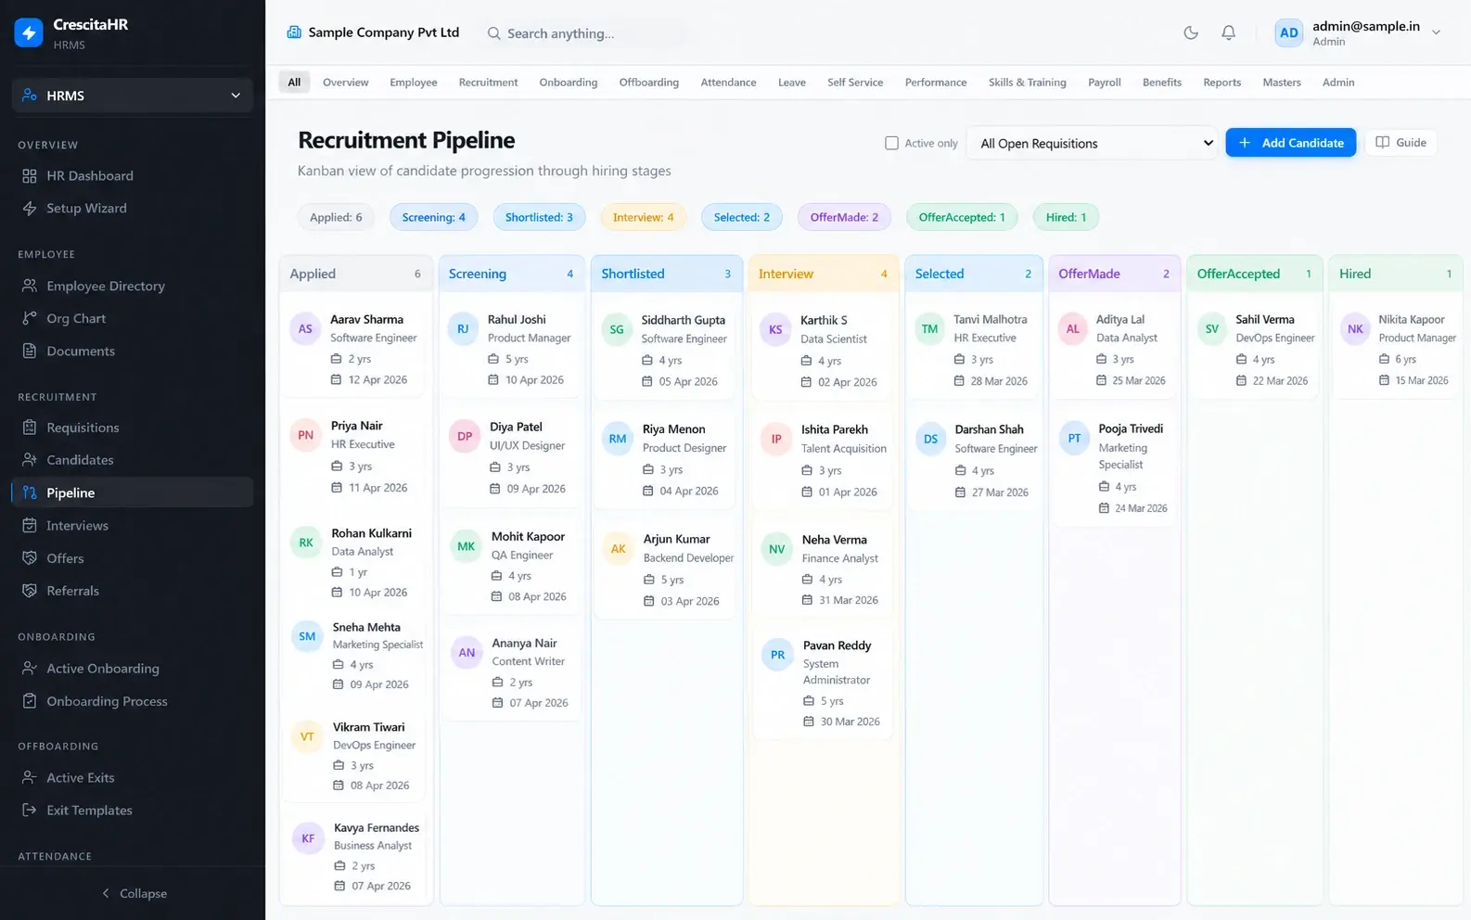Enable the Active only checkbox
This screenshot has height=920, width=1471.
tap(891, 143)
